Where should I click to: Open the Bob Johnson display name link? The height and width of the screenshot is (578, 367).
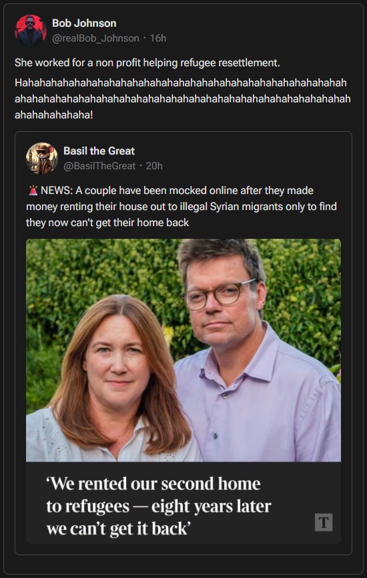tap(84, 23)
